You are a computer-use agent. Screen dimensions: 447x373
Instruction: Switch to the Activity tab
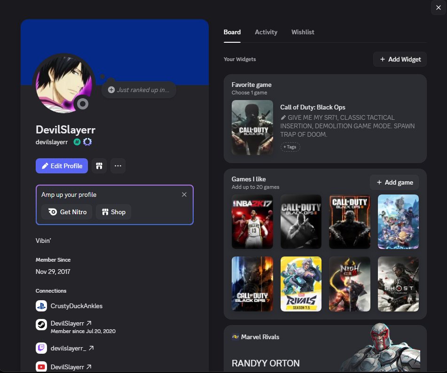coord(266,32)
